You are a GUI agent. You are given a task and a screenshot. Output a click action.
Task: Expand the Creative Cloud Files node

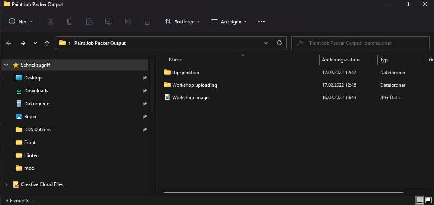pyautogui.click(x=6, y=184)
